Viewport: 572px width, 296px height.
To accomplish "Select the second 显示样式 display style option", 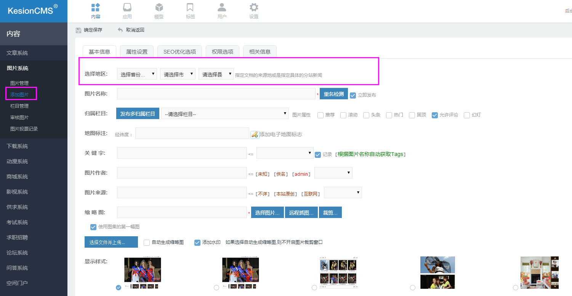I will point(216,288).
